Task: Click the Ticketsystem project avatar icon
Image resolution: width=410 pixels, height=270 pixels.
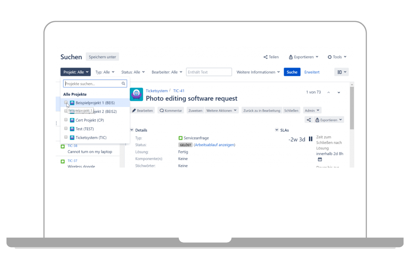Action: tap(136, 95)
